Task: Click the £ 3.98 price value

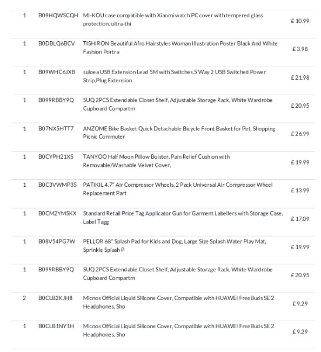Action: tap(300, 49)
